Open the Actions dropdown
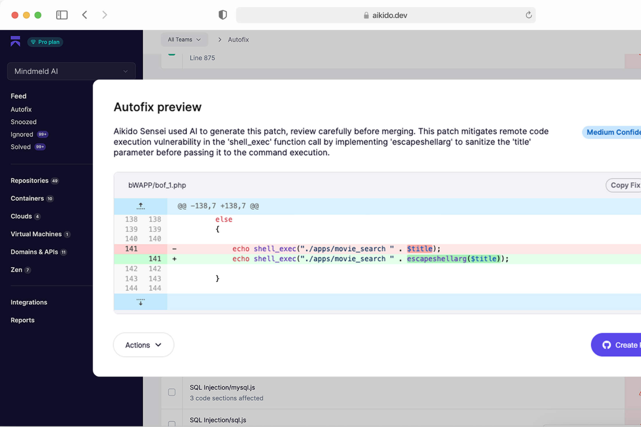This screenshot has width=641, height=427. click(143, 345)
